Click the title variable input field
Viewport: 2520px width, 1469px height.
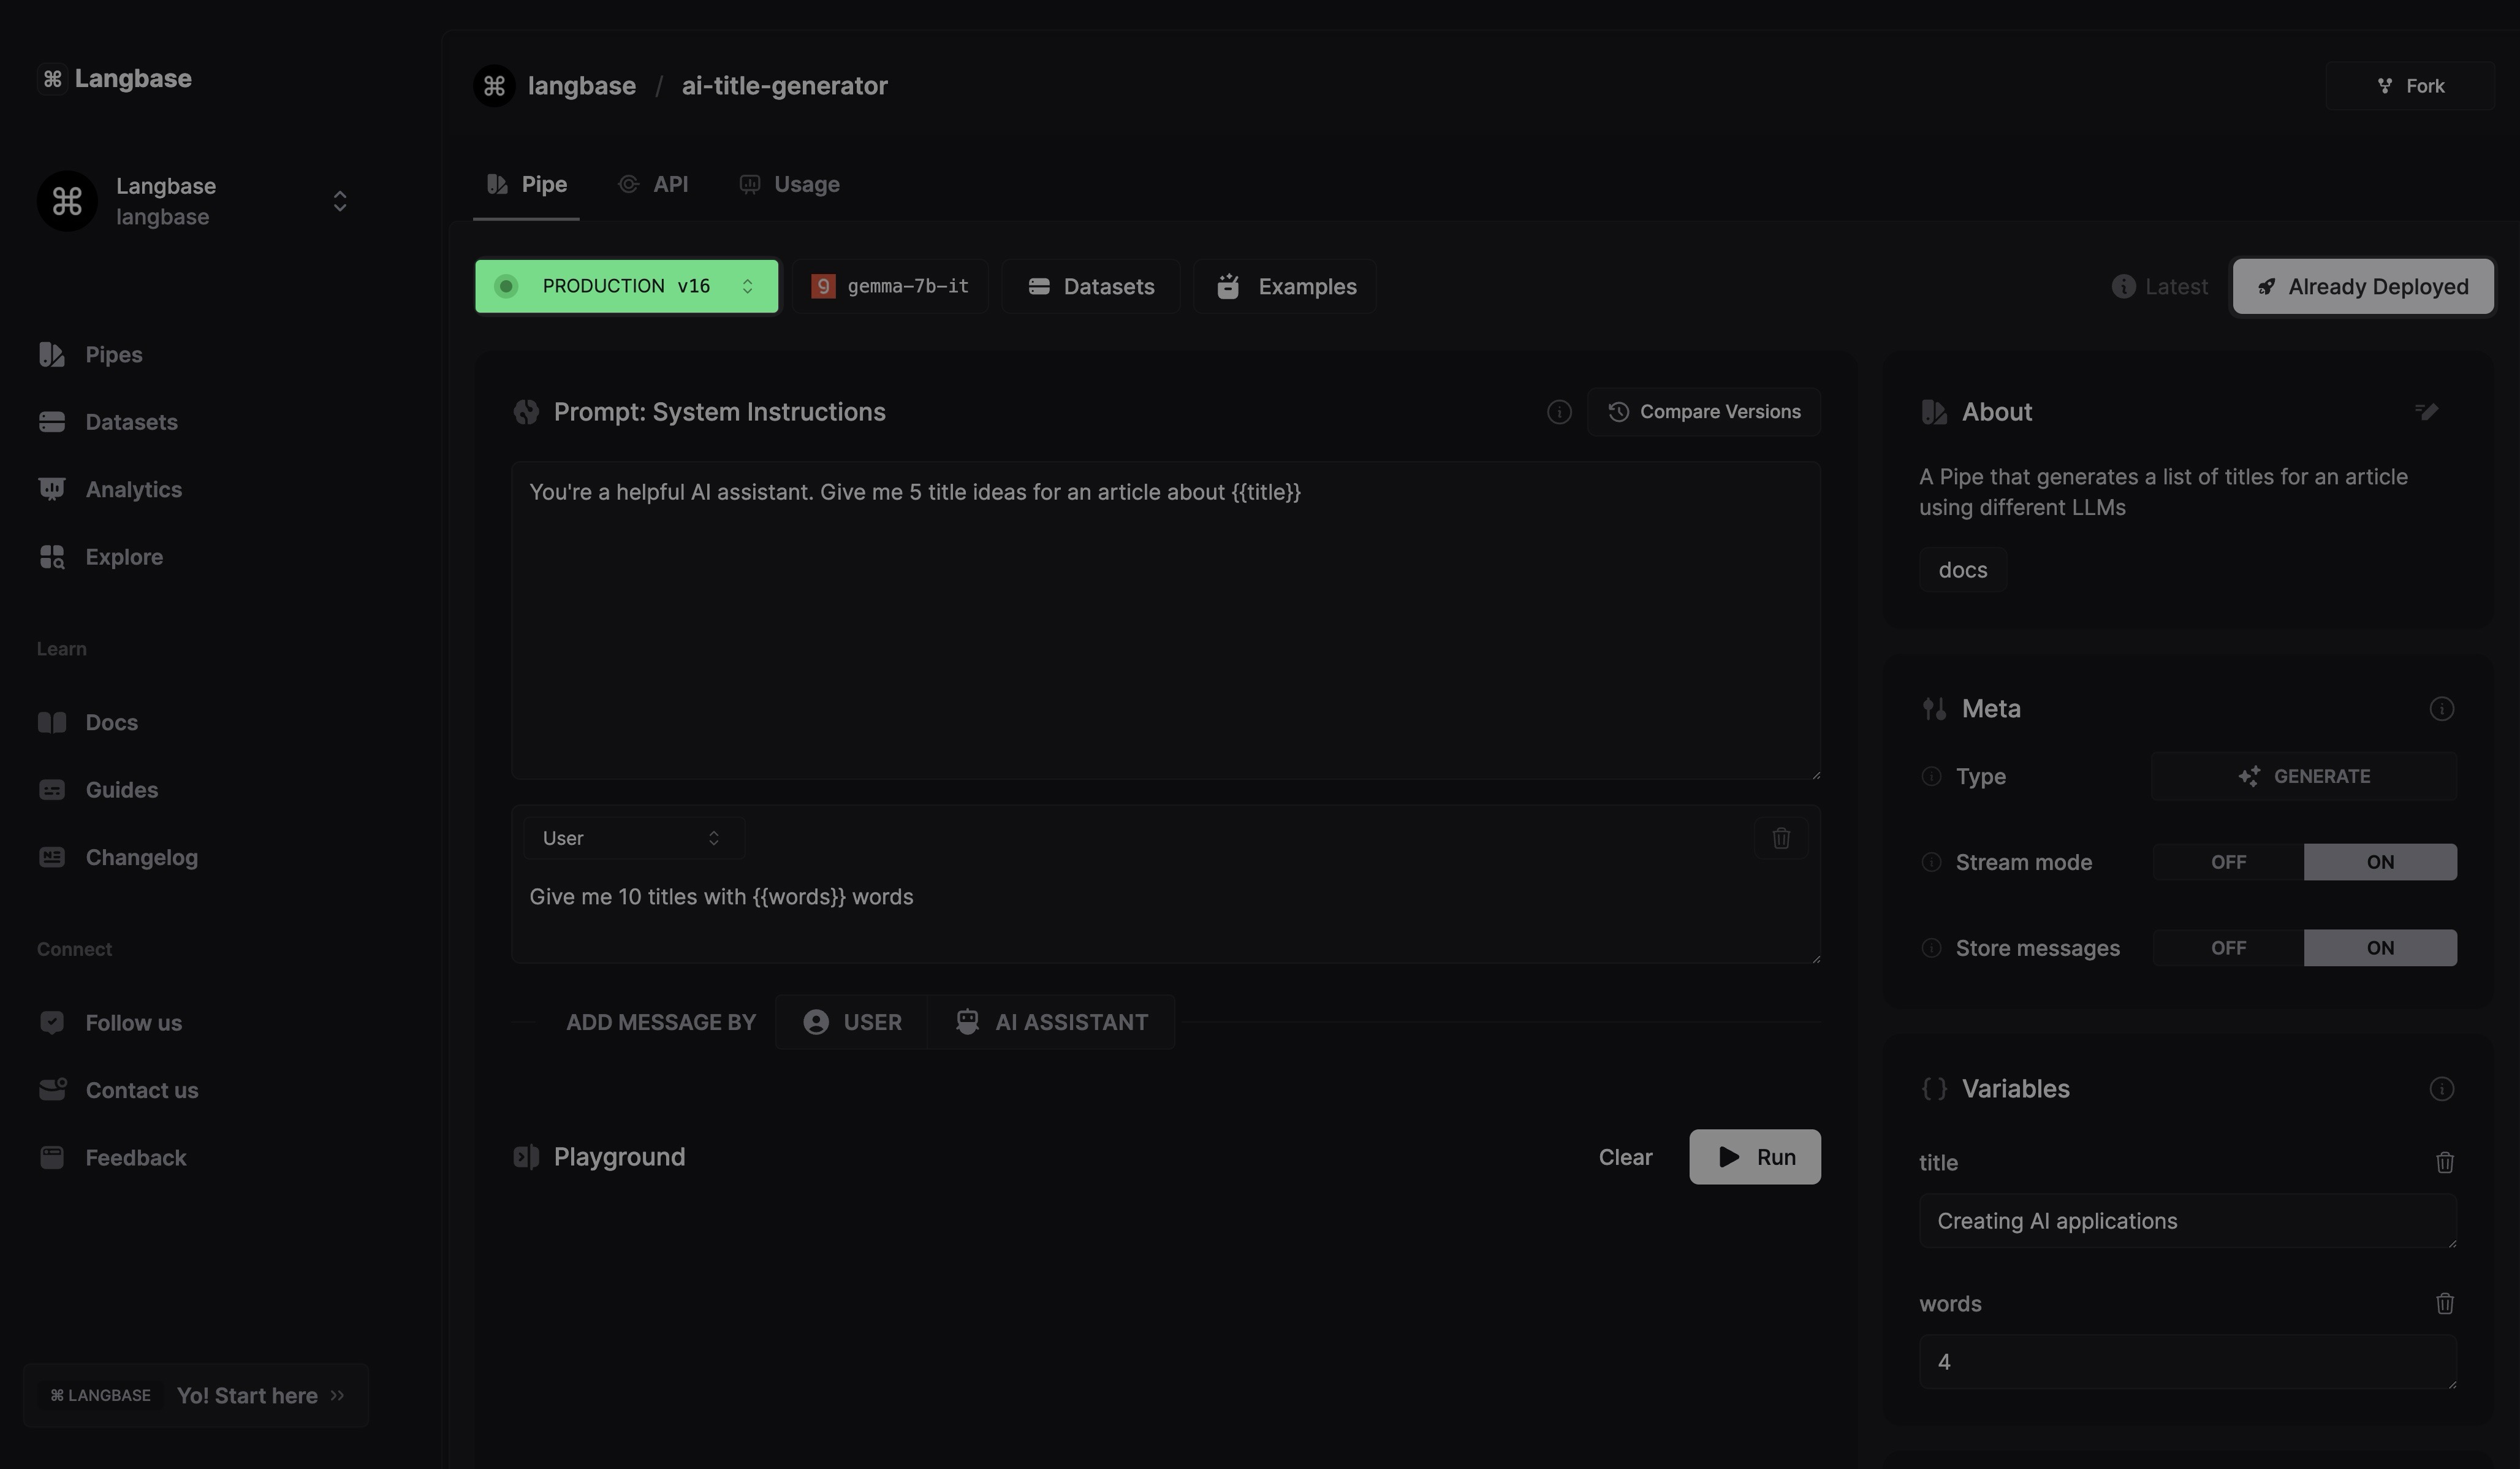tap(2186, 1221)
